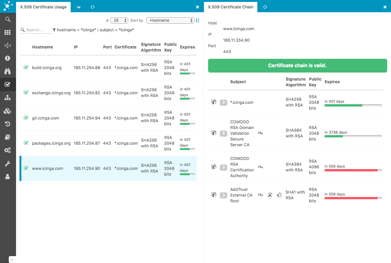Open the dashboard grid icon in sidebar

coord(8,33)
